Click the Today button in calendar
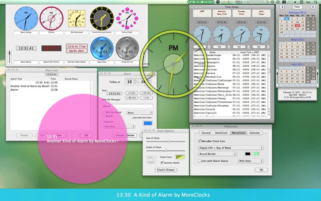Viewport: 321px width, 201px height. (x=297, y=7)
